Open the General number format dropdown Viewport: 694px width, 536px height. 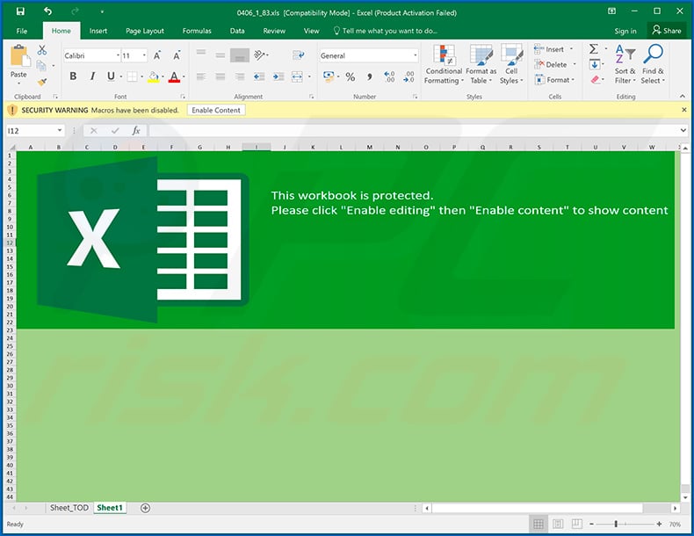pos(416,55)
